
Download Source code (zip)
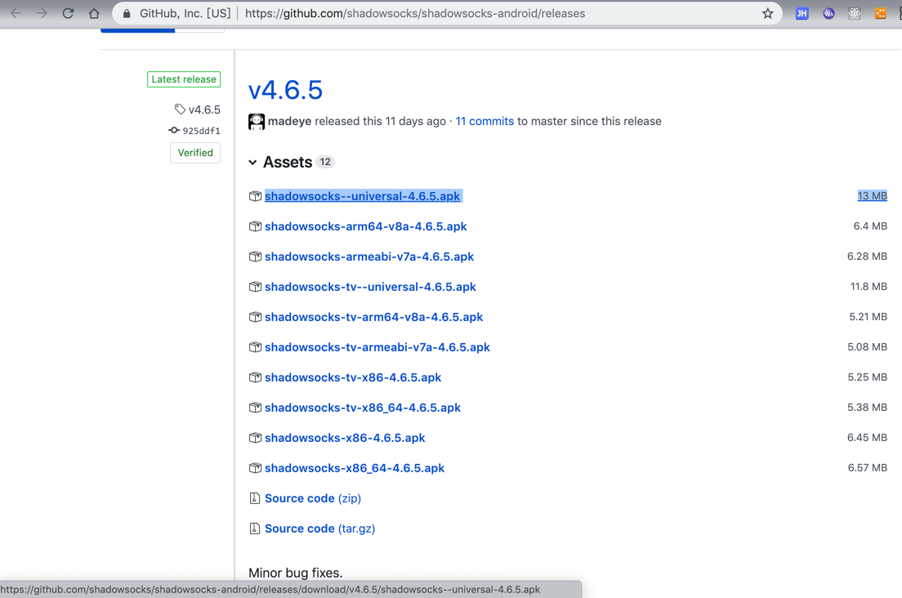(x=313, y=498)
